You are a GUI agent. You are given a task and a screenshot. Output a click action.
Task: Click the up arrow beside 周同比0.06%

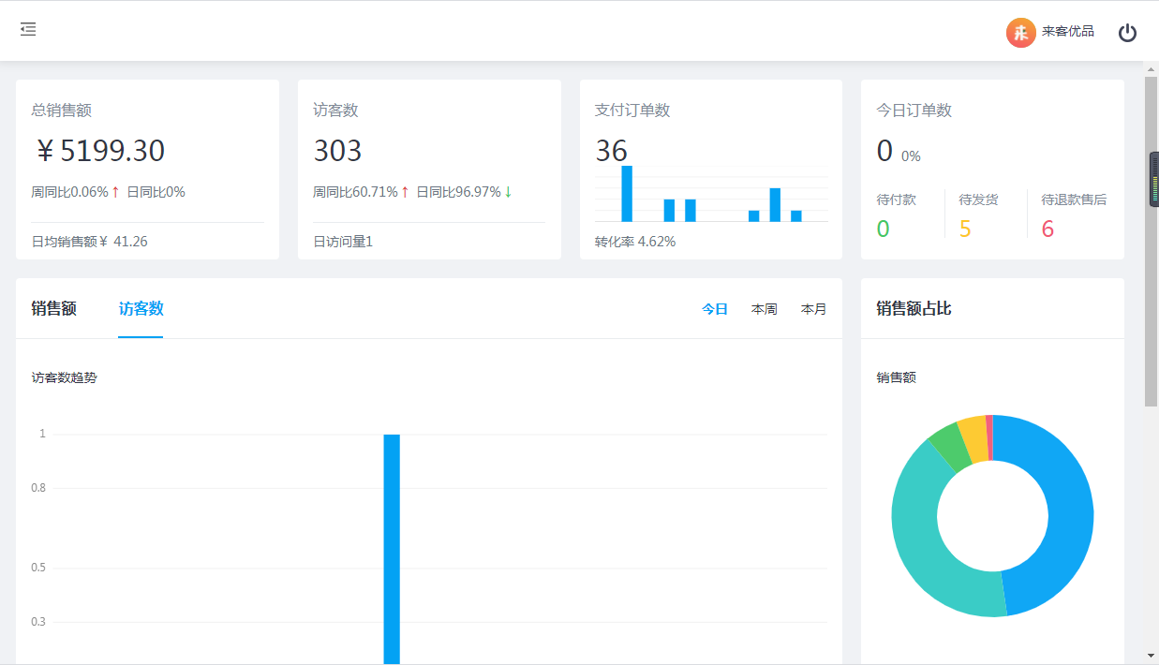click(115, 192)
